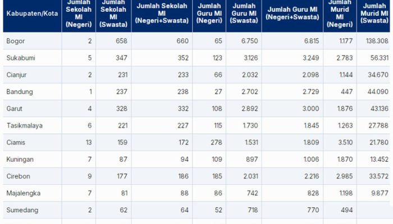Click the value 2.098 in Cianjur row
This screenshot has height=224, width=393.
tap(311, 75)
